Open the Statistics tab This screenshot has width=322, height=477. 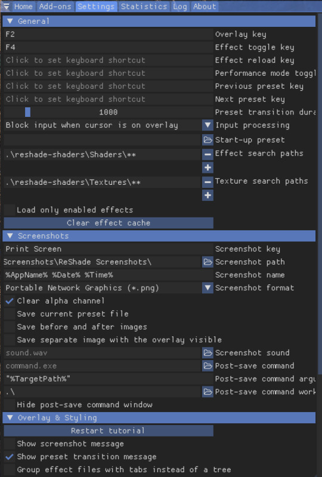[x=144, y=7]
